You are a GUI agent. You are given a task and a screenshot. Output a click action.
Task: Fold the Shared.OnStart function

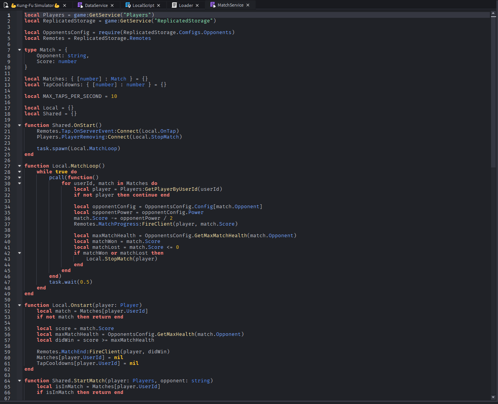coord(19,125)
